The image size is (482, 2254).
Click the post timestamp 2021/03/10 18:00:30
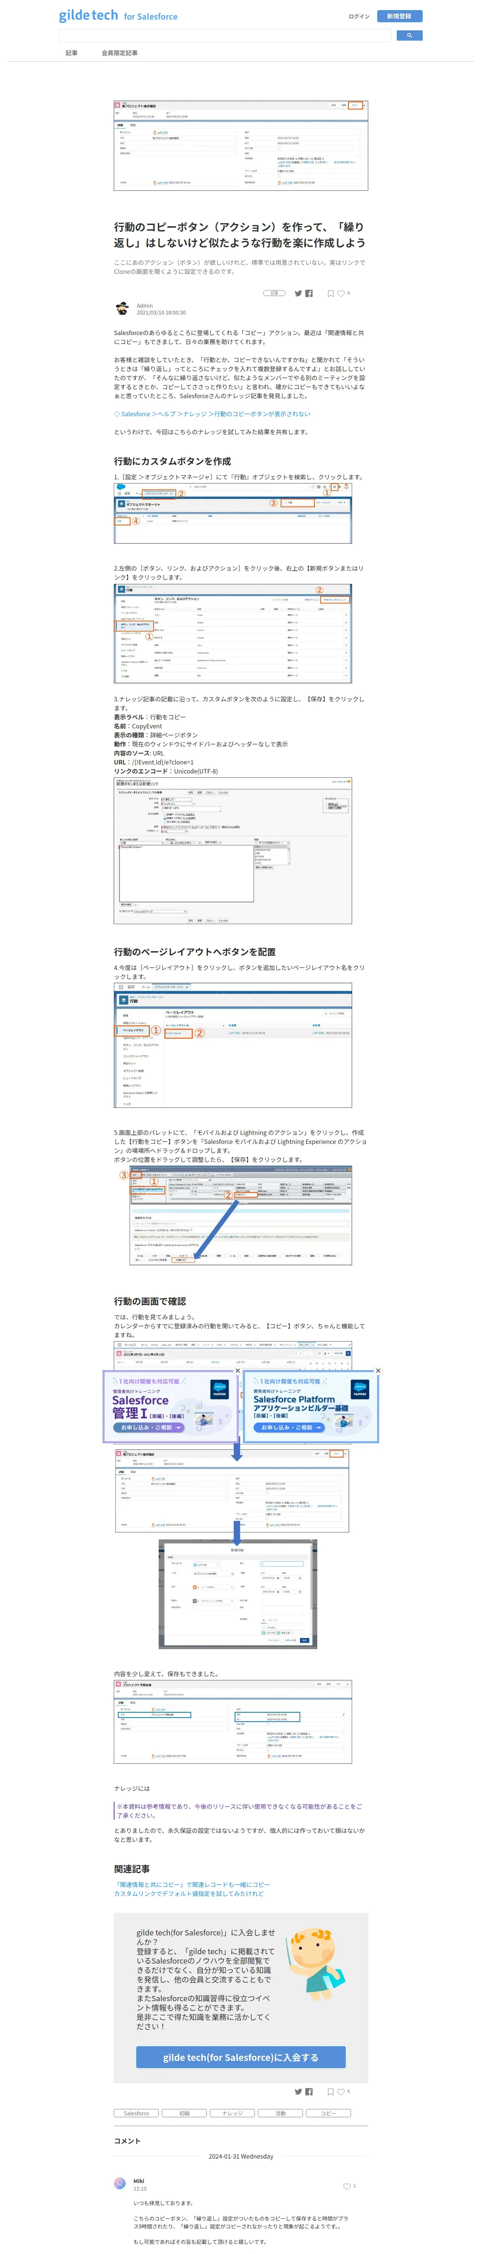tap(161, 313)
